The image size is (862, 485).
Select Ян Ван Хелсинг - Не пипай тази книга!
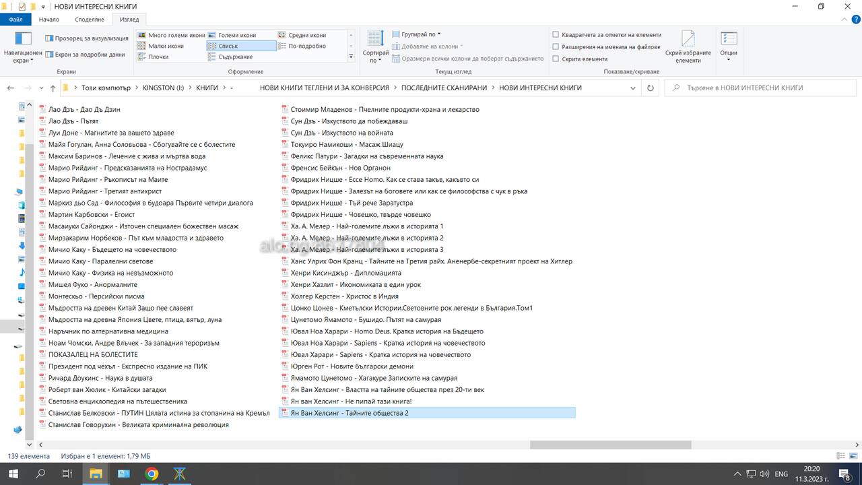click(351, 401)
